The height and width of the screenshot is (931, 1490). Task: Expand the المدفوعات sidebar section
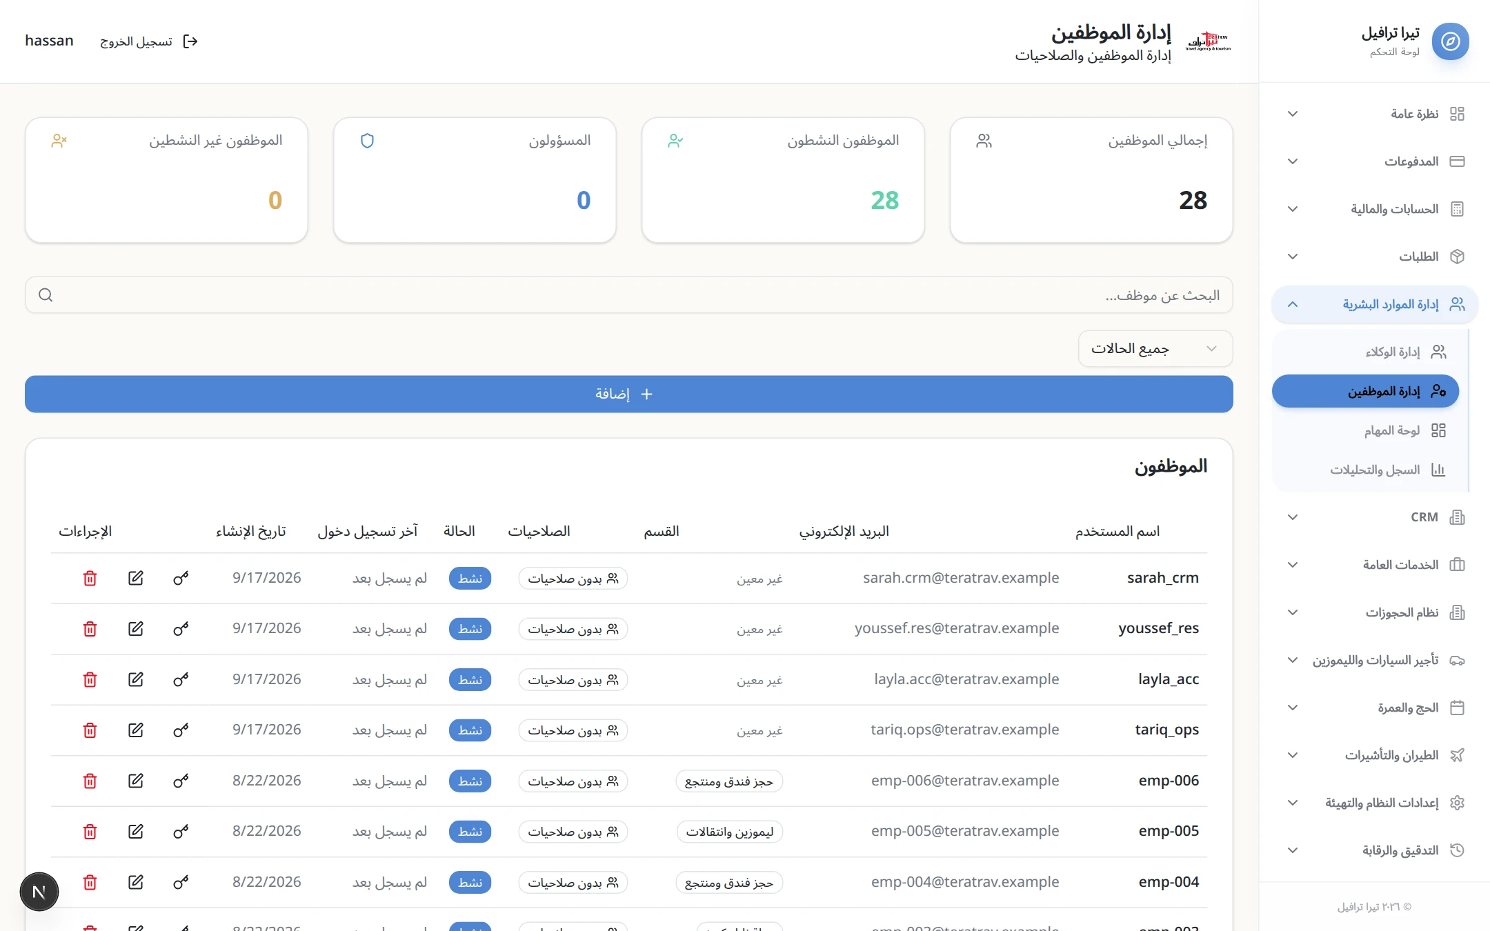(x=1374, y=161)
